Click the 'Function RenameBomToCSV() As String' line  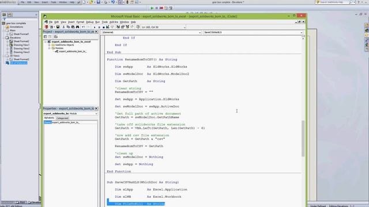point(142,60)
